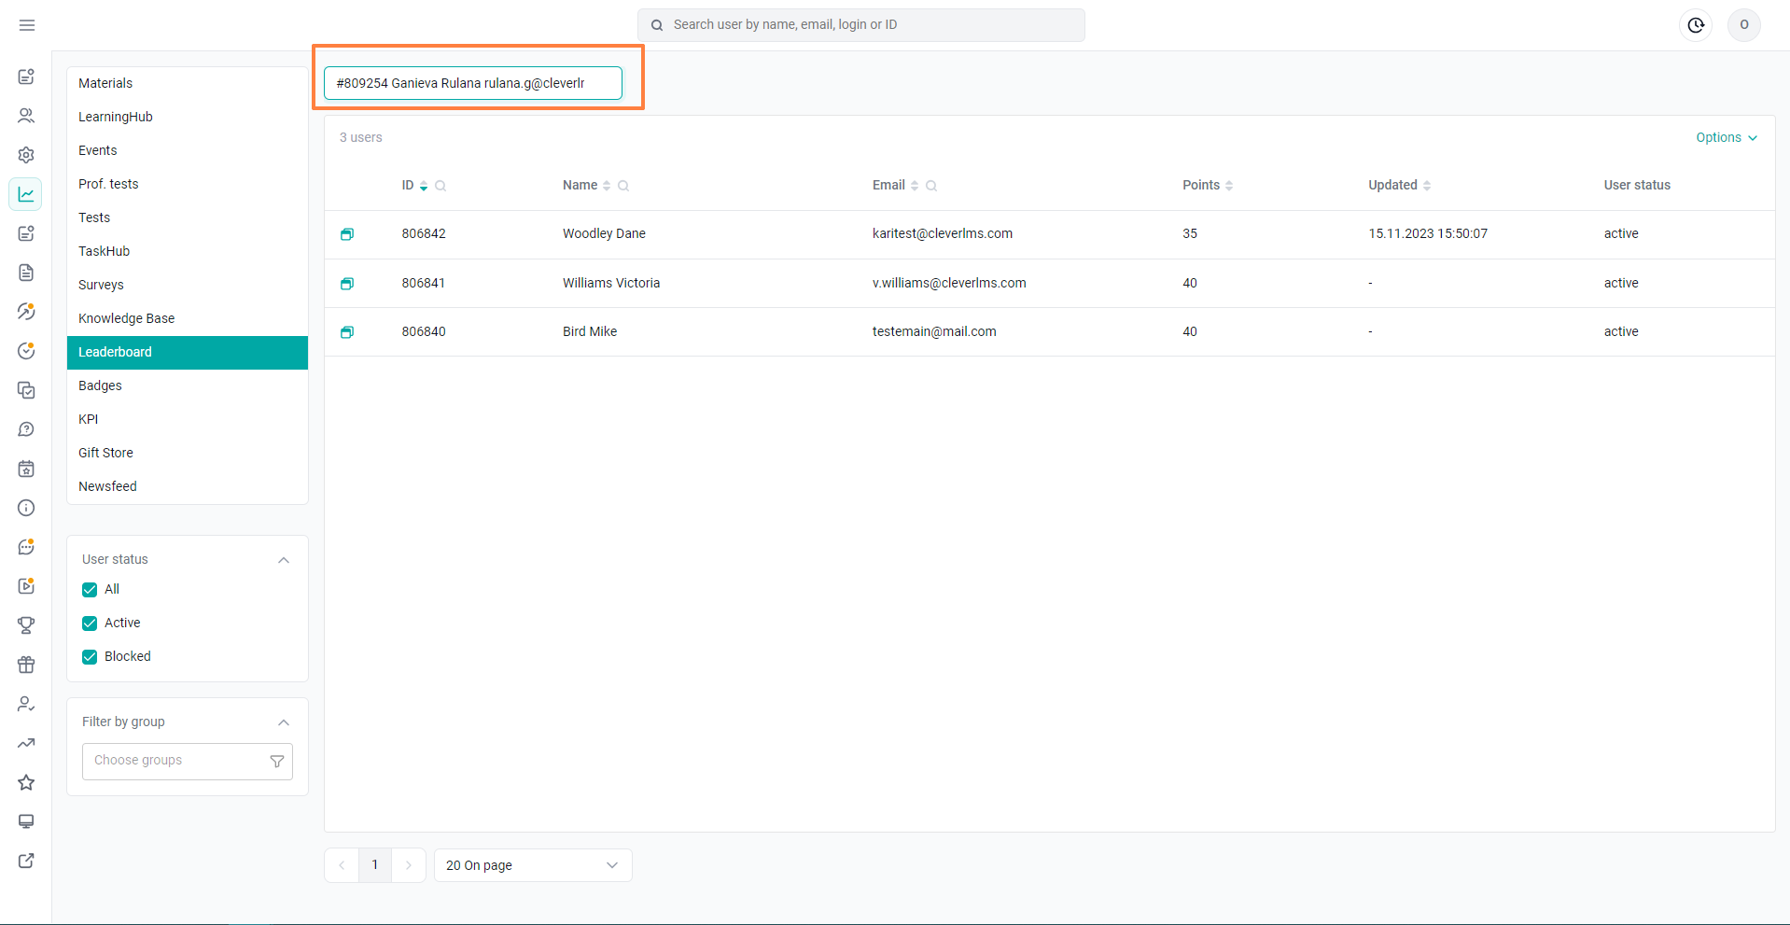1790x925 pixels.
Task: Open the chat messages sidebar icon
Action: click(x=26, y=547)
